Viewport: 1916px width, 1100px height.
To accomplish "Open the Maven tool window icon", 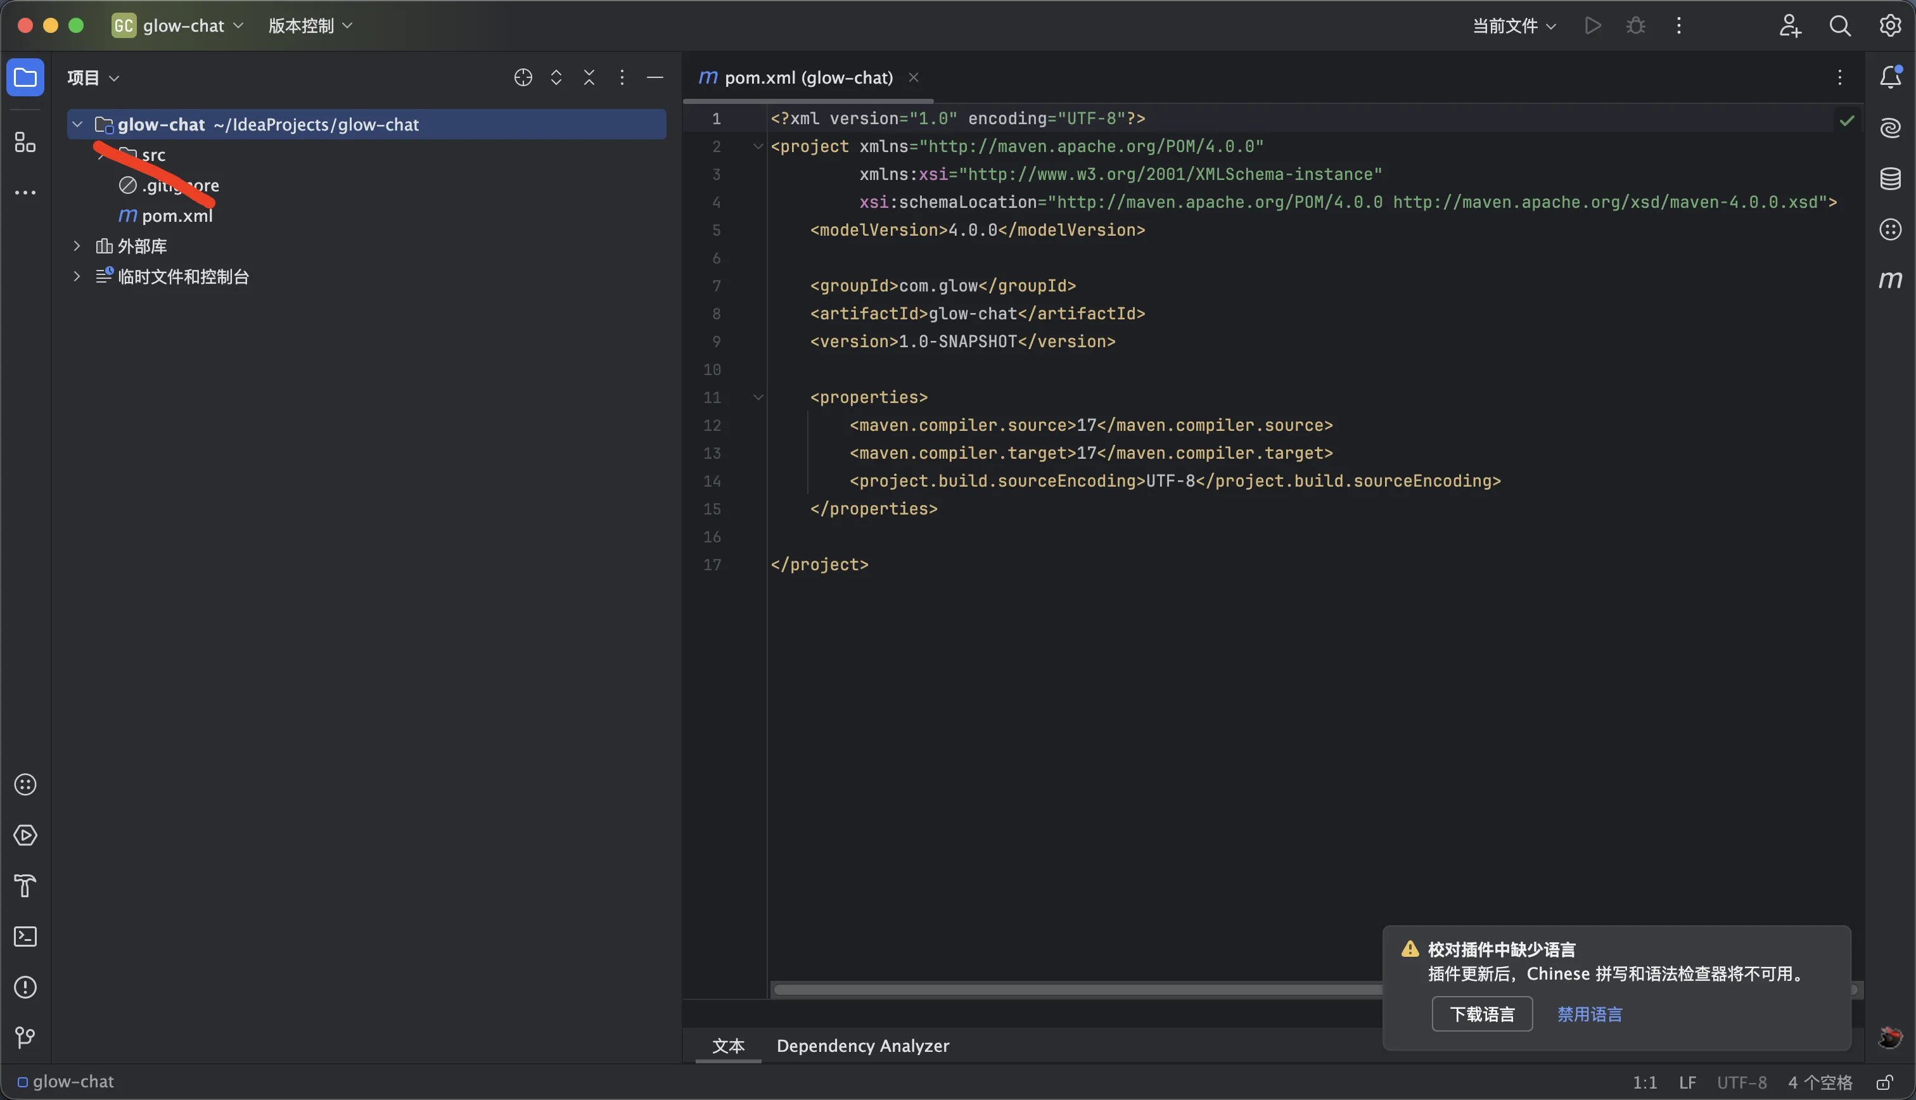I will (x=1889, y=280).
